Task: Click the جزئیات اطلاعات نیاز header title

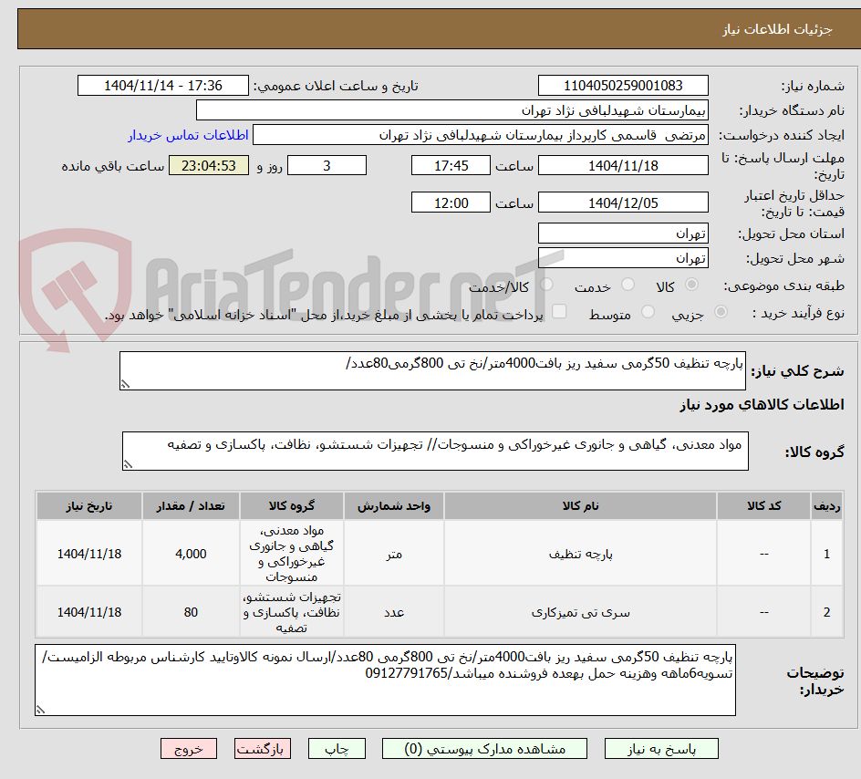Action: tap(777, 29)
